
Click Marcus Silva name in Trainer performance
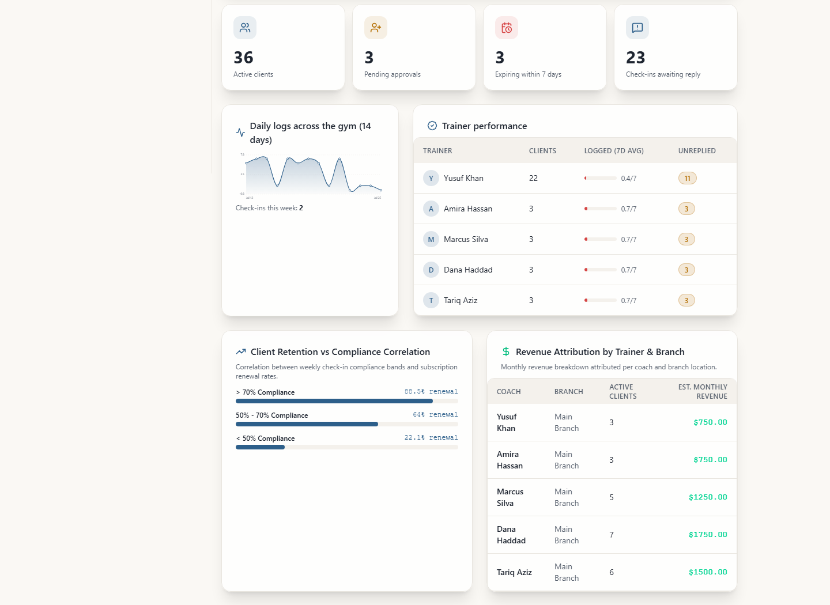pos(466,239)
